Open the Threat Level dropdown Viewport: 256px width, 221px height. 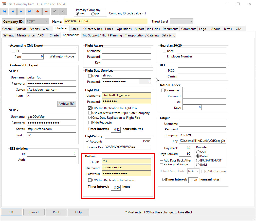point(181,21)
